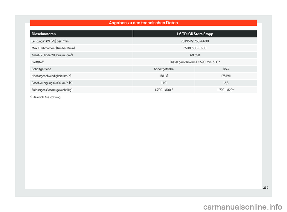The image size is (287, 212).
Task: Click the 178 (V) speed value
Action: click(x=164, y=76)
